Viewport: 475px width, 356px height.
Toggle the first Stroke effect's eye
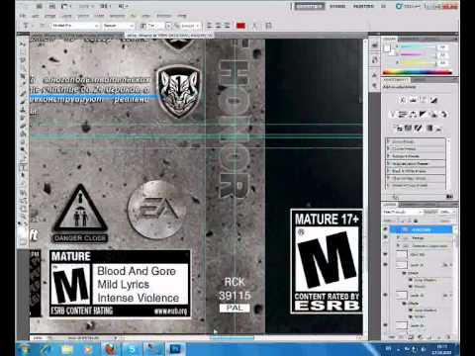coord(411,287)
